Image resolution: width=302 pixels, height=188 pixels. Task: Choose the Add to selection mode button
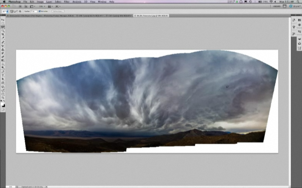click(15, 11)
